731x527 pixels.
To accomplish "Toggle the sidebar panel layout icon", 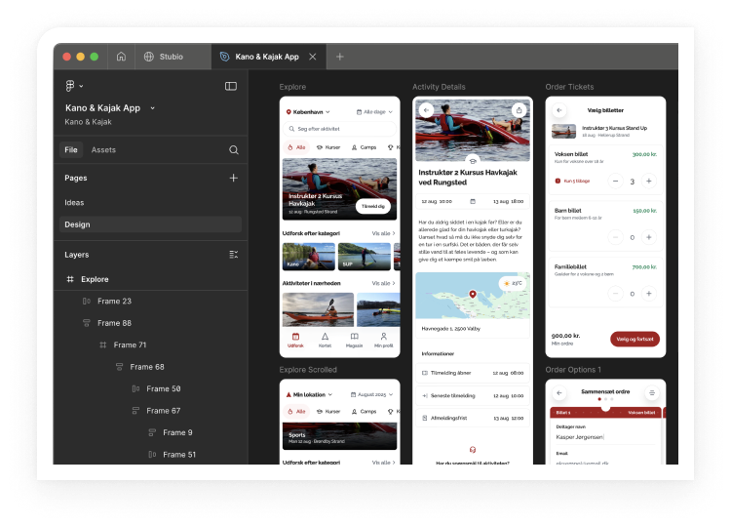I will click(231, 86).
